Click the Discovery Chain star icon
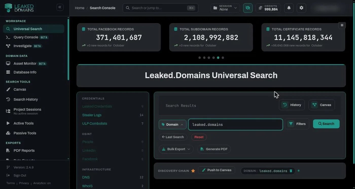The image size is (355, 189). (x=193, y=171)
